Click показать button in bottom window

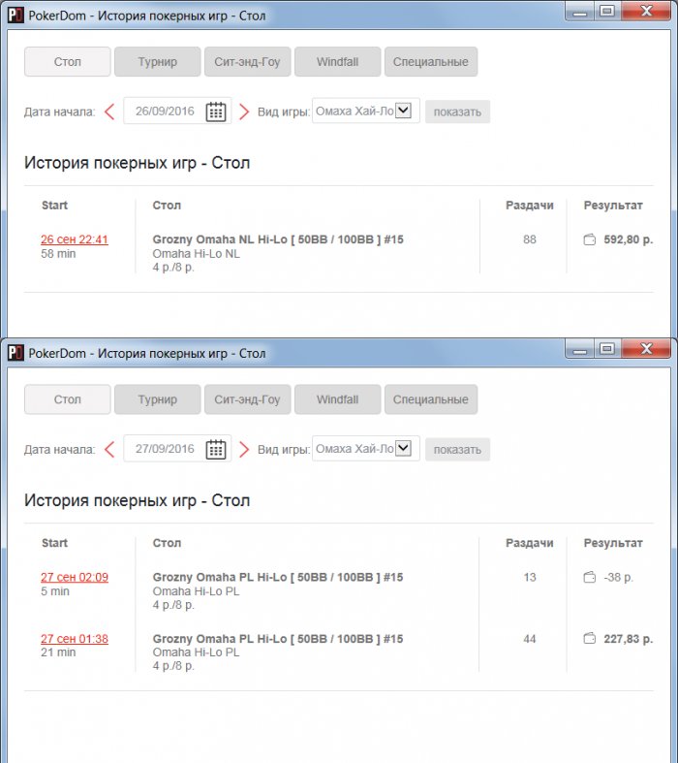tap(457, 450)
